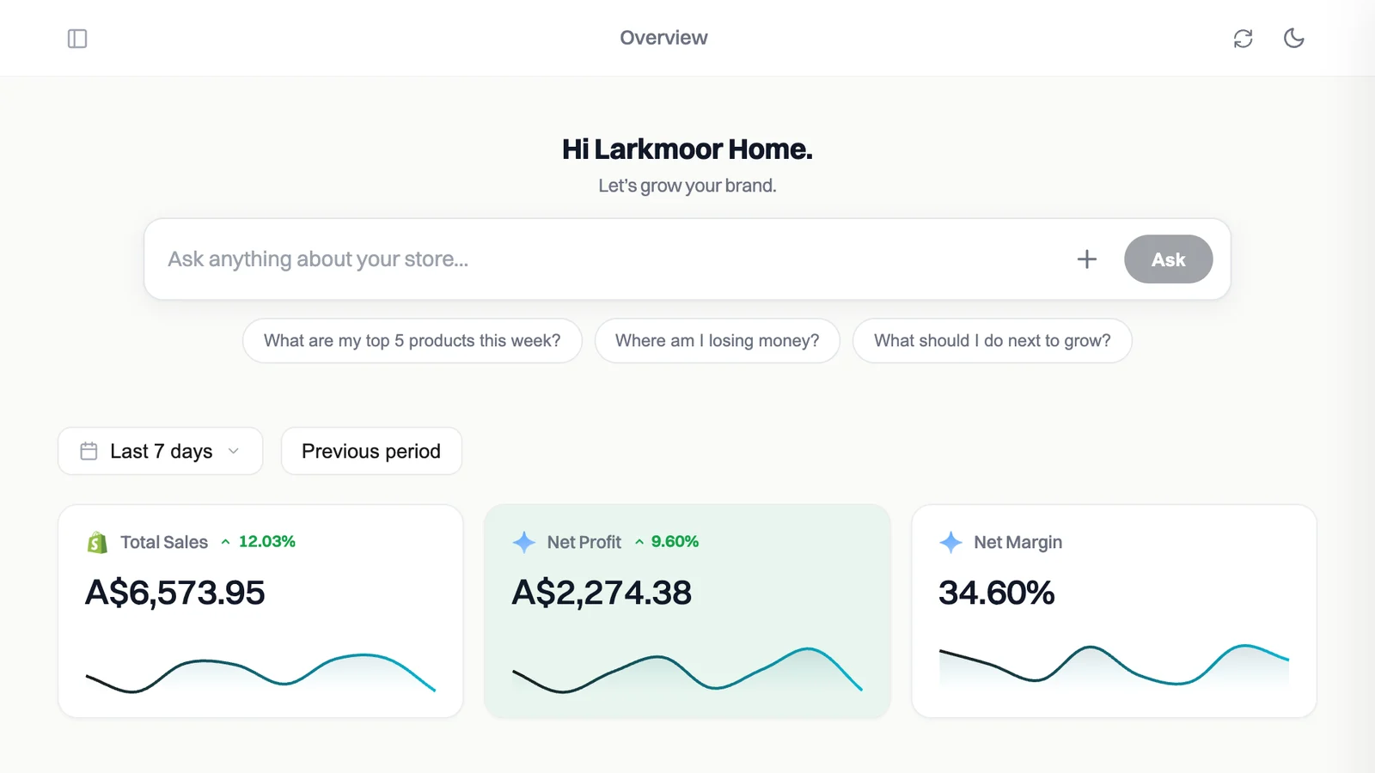Viewport: 1375px width, 773px height.
Task: Select 'What should I do next to grow?'
Action: pos(993,341)
